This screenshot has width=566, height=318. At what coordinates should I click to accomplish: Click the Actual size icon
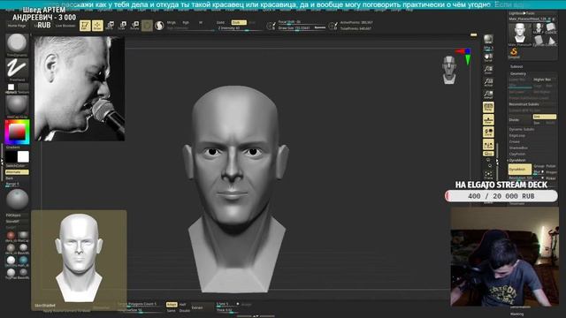[x=488, y=82]
